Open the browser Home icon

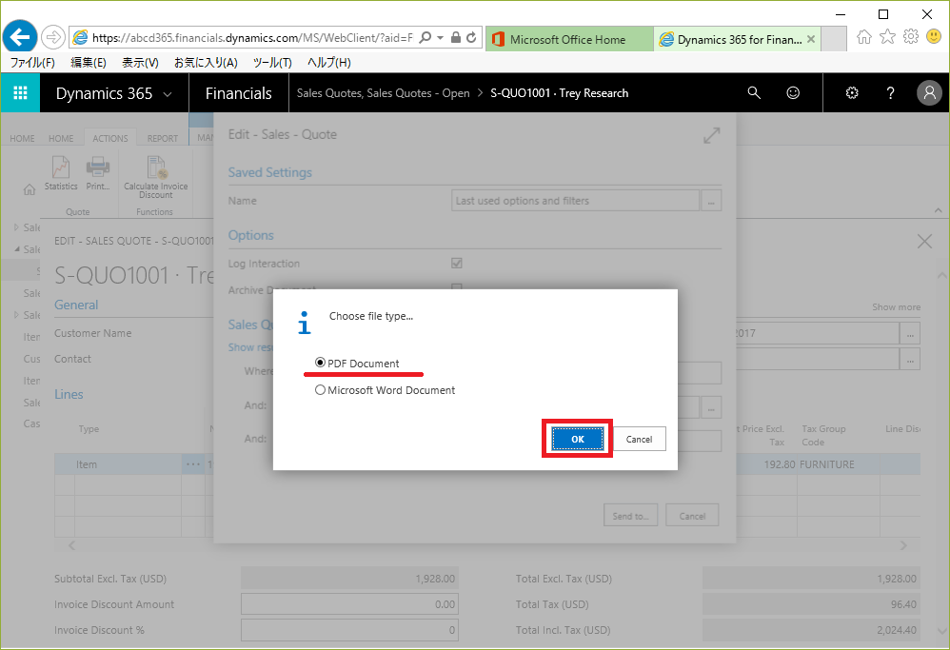point(864,37)
